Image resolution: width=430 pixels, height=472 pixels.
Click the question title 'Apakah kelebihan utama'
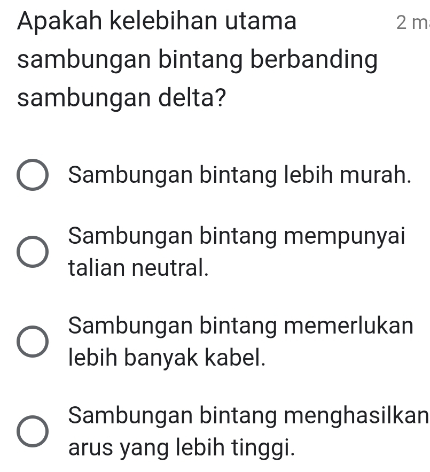[156, 21]
